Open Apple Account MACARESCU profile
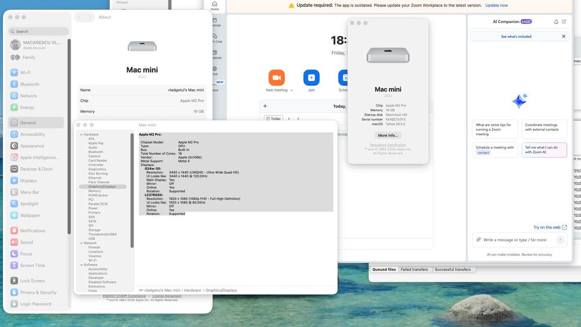The width and height of the screenshot is (581, 327). click(x=36, y=45)
